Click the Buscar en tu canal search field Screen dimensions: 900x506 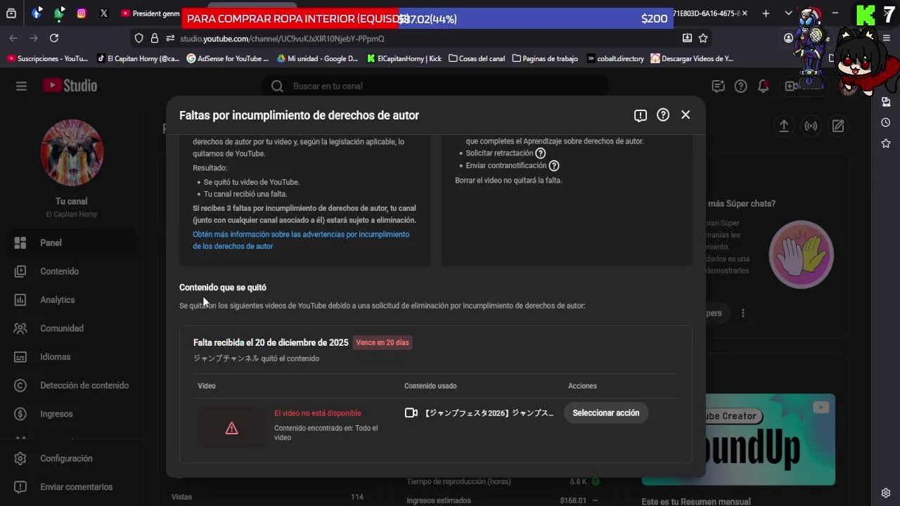point(436,86)
